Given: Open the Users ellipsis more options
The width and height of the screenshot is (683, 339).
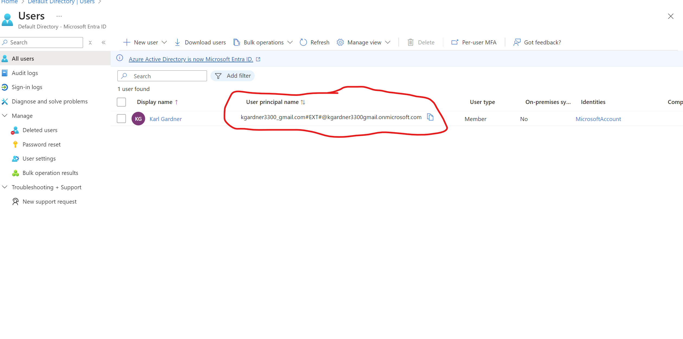Looking at the screenshot, I should coord(59,16).
